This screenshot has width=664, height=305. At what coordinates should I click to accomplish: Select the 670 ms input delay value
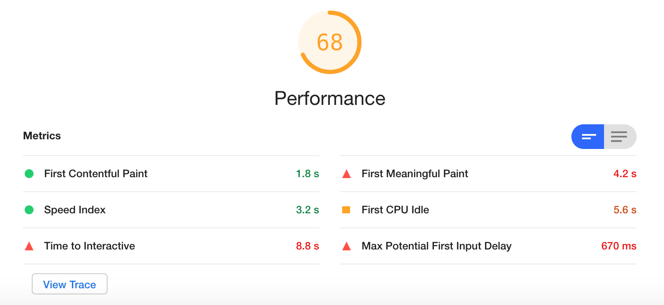click(619, 246)
